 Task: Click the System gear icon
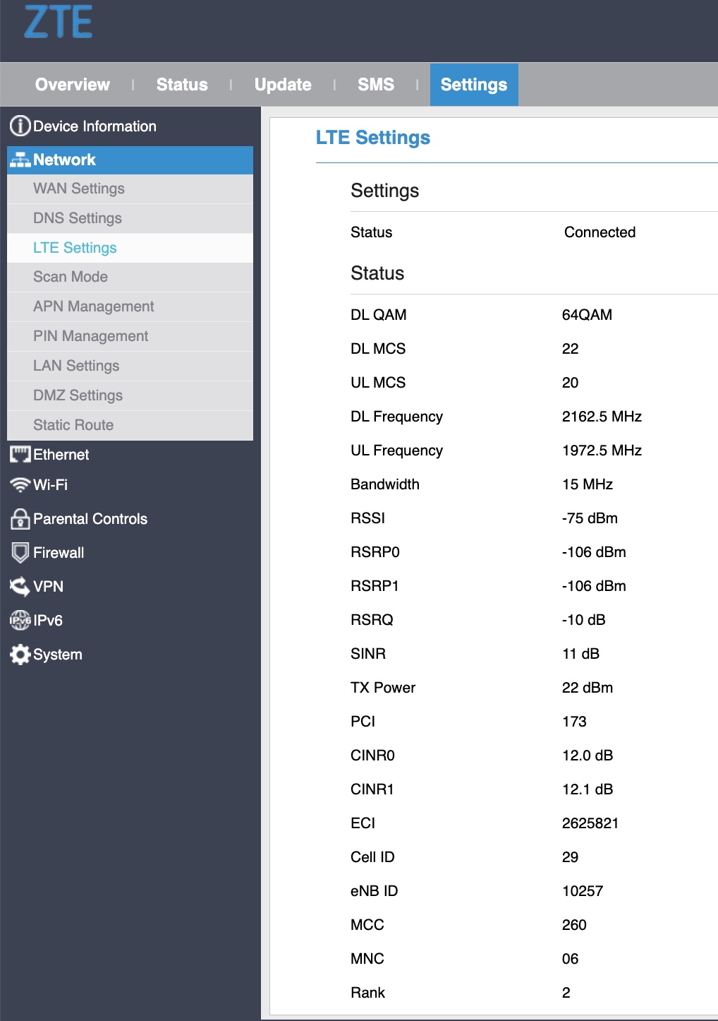20,655
